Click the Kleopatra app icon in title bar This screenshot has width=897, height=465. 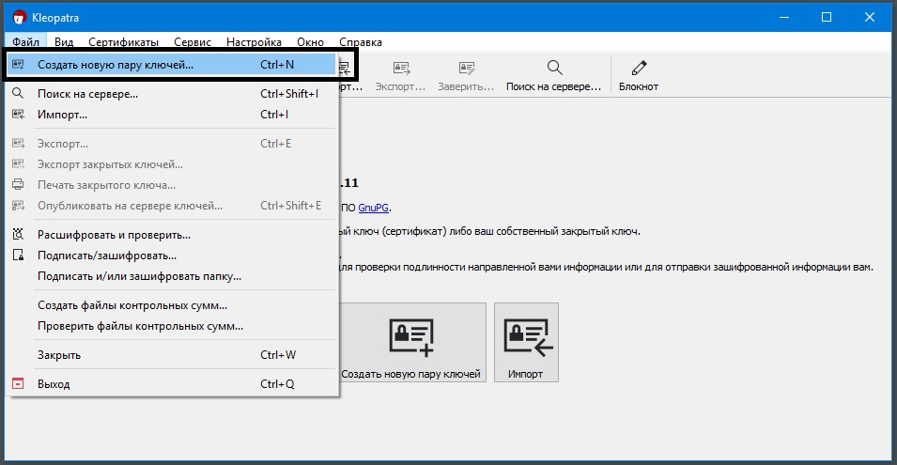click(x=20, y=17)
